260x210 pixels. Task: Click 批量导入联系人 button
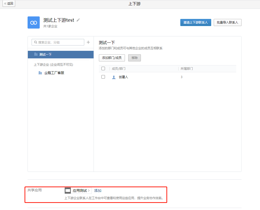coord(227,22)
